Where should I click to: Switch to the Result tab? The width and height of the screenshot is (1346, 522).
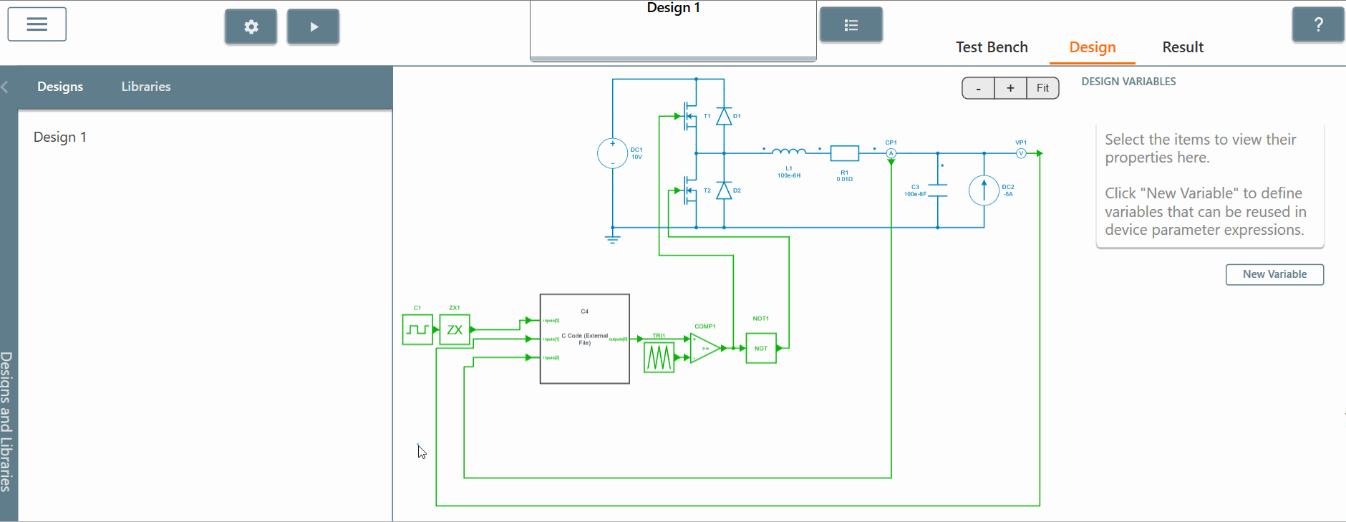tap(1183, 47)
